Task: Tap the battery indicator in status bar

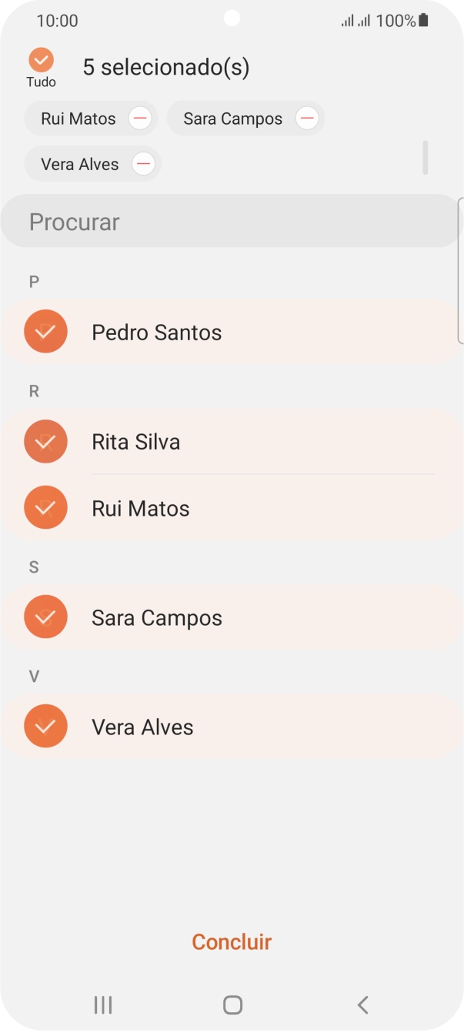Action: 422,21
